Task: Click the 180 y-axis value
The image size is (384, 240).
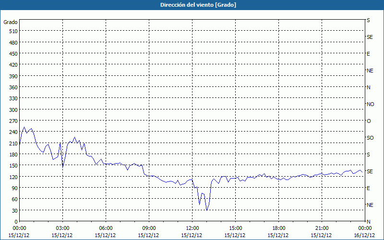Action: [13, 155]
